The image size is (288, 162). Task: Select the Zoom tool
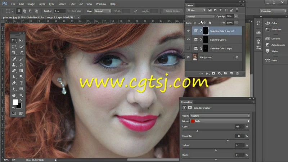pos(21,95)
